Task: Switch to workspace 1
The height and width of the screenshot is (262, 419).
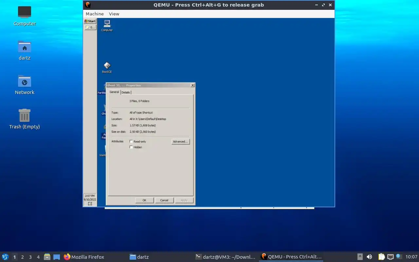Action: 14,257
